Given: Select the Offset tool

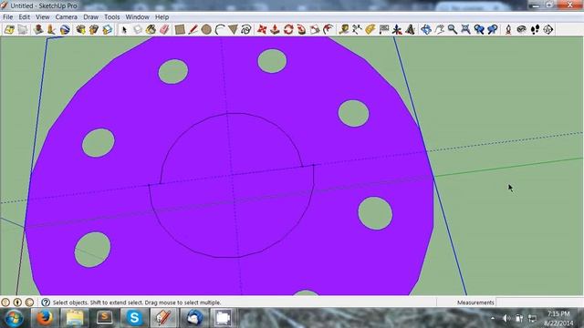Looking at the screenshot, I should point(328,29).
